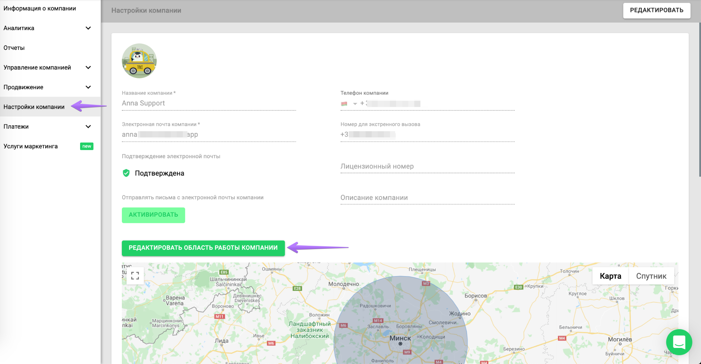
Task: Click the new badge beside Услуги маркетинга
Action: [87, 146]
